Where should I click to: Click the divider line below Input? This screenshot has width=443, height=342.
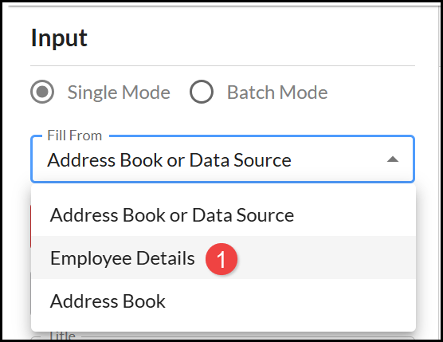click(x=222, y=65)
